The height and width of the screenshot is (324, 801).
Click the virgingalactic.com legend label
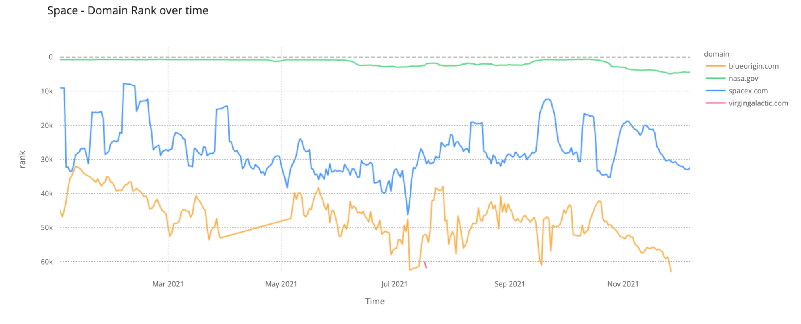point(758,103)
